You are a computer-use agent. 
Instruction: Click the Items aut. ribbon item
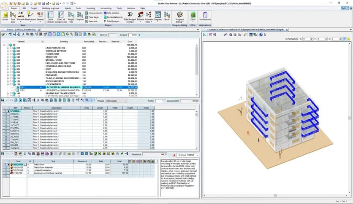coord(91,21)
